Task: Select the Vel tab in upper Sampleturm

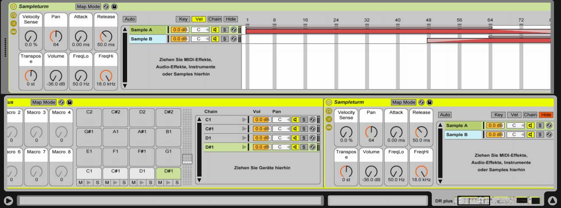Action: (x=199, y=19)
